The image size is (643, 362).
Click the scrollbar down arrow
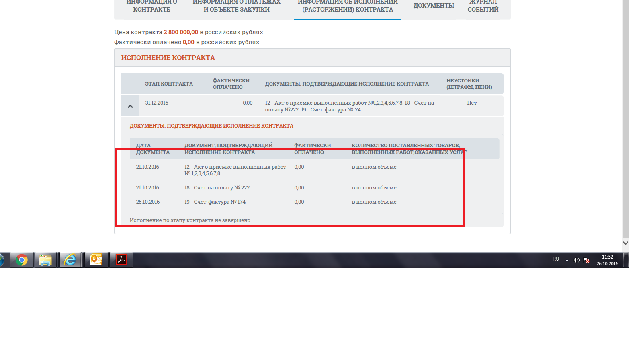point(625,243)
